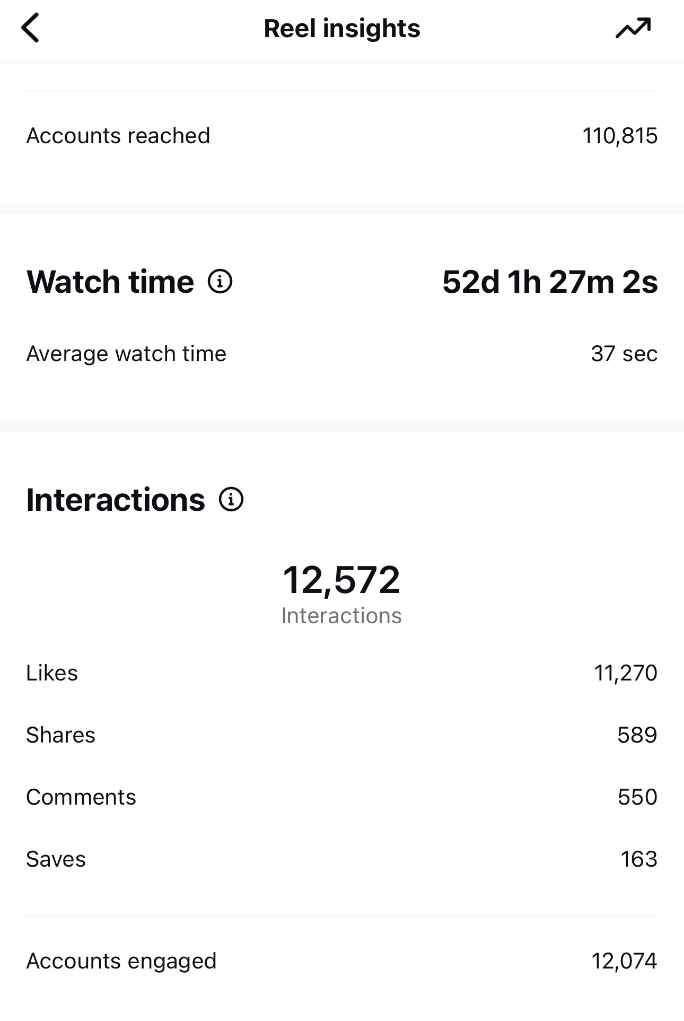This screenshot has width=684, height=1021.
Task: Tap the back arrow icon
Action: pyautogui.click(x=30, y=28)
